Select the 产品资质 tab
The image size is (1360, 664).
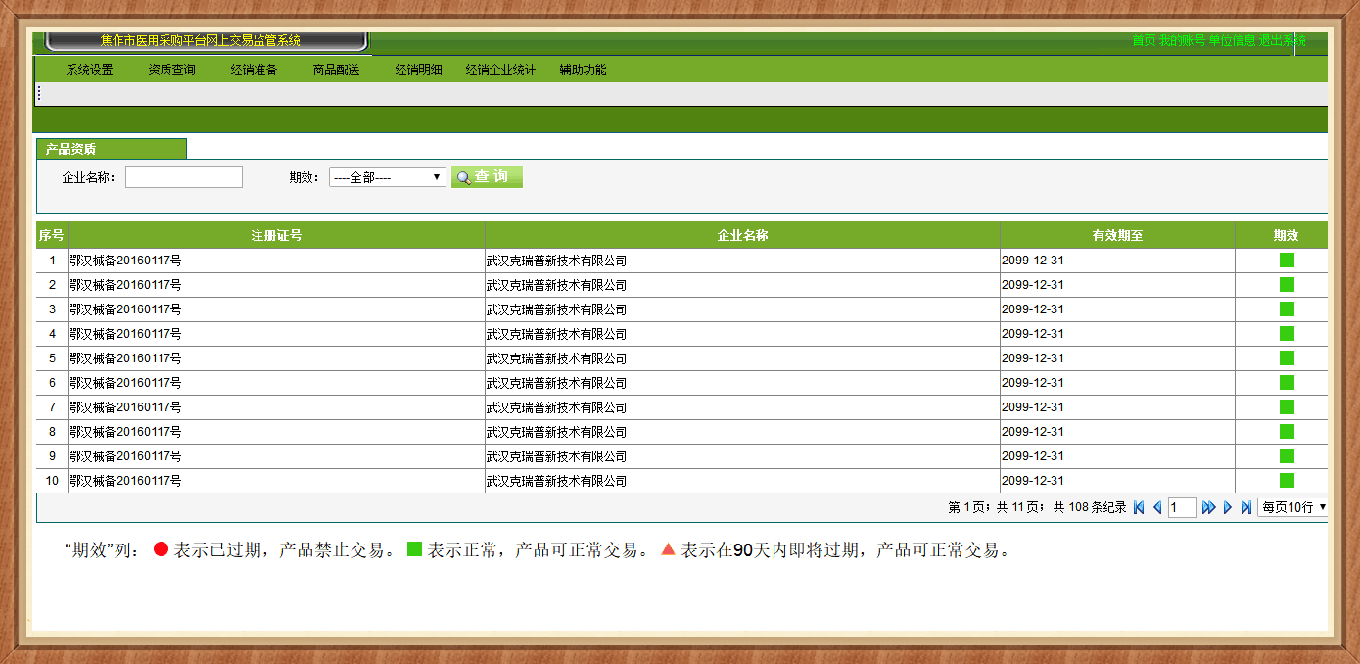pos(71,149)
